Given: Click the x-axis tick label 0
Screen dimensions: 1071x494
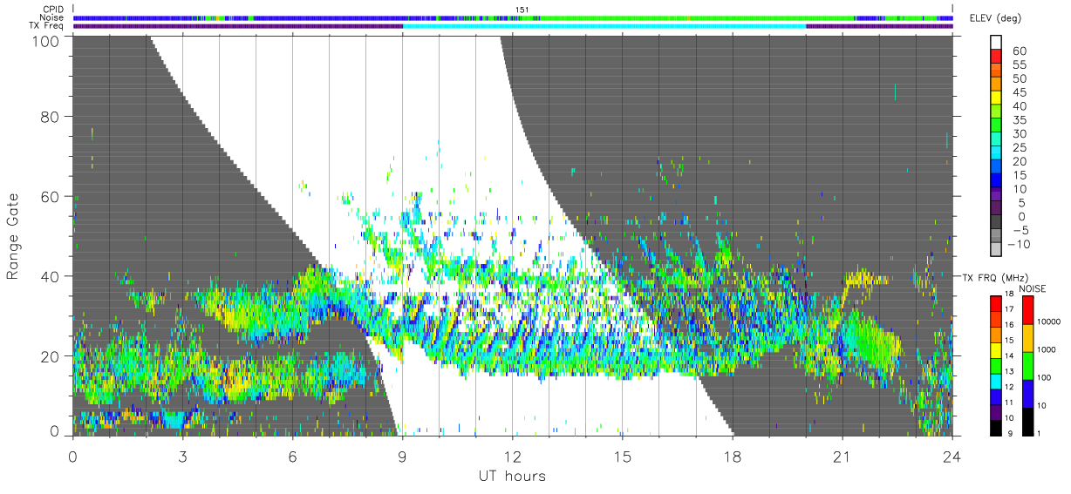Looking at the screenshot, I should tap(72, 456).
